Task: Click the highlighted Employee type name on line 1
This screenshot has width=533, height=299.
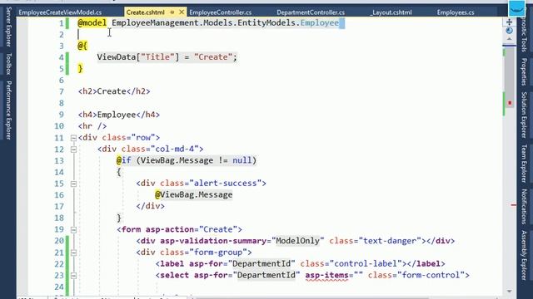Action: [320, 23]
